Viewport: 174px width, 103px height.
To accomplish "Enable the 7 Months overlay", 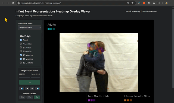I will click(x=21, y=44).
